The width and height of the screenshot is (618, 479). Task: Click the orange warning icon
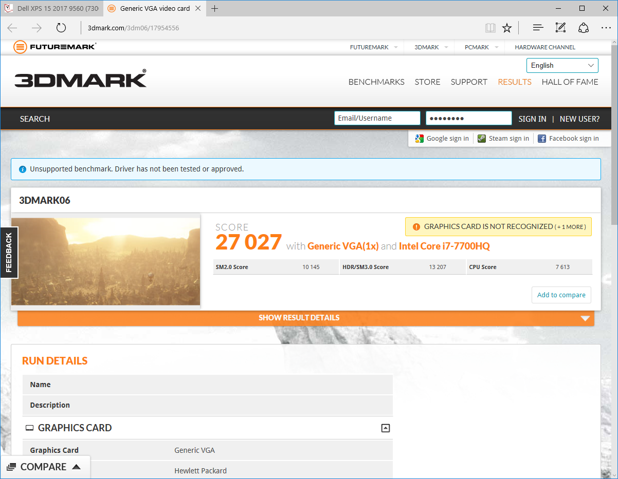pyautogui.click(x=416, y=226)
